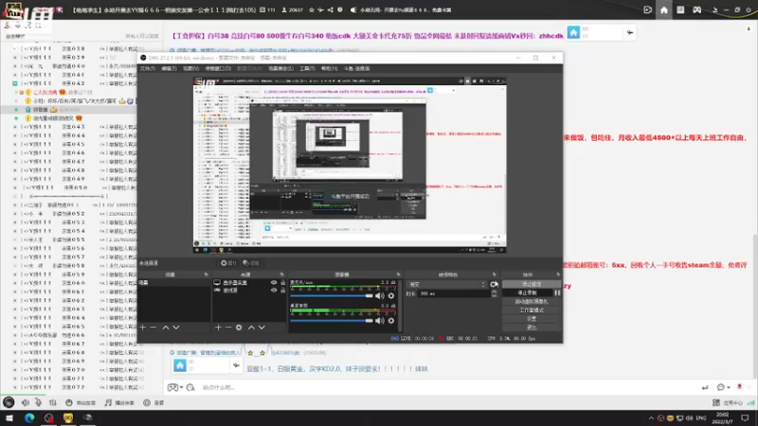Open the Tools (T) menu in OBS
This screenshot has height=426, width=758.
307,68
